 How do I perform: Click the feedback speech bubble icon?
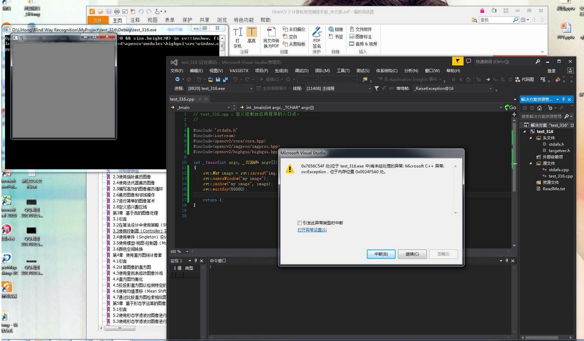(x=468, y=61)
